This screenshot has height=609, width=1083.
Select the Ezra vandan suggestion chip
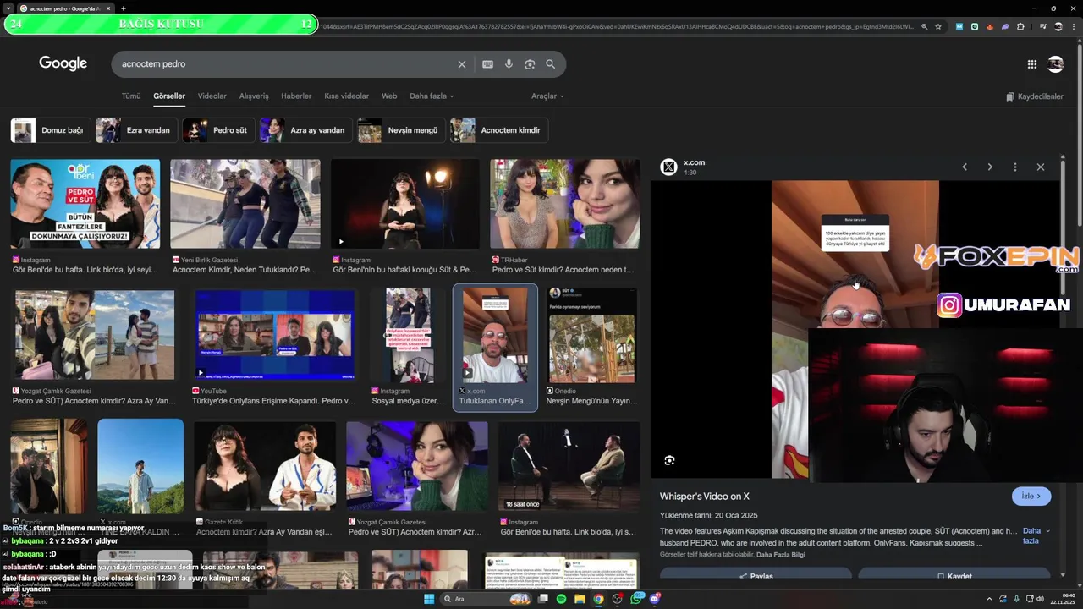(135, 130)
